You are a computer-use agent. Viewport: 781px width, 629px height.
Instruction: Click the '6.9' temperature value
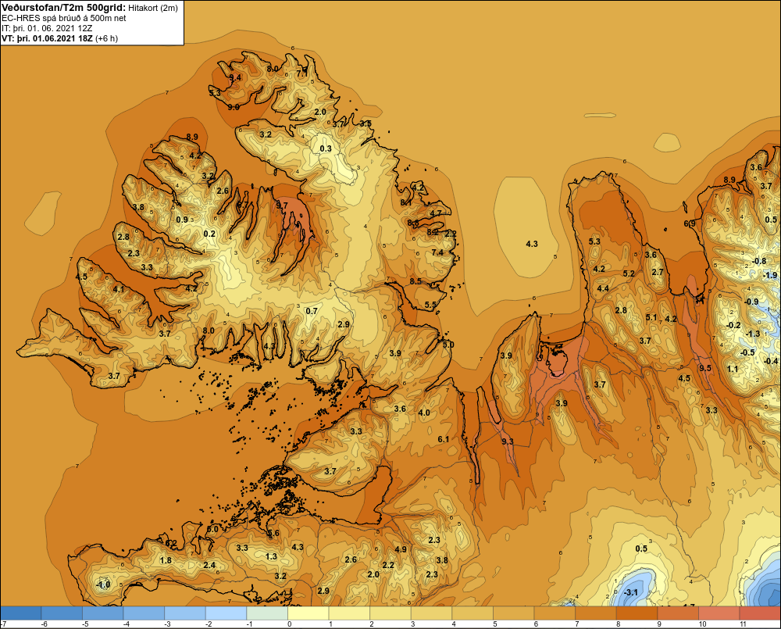[690, 223]
